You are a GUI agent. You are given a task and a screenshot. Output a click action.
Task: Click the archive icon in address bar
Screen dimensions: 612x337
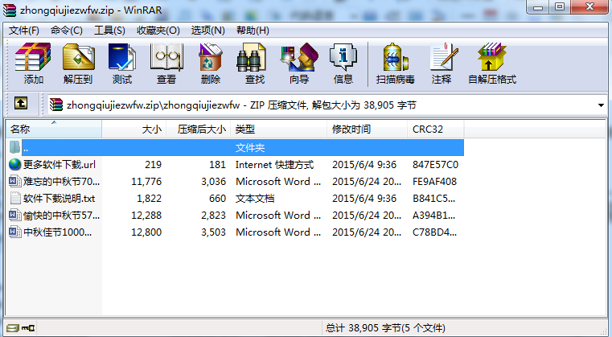56,105
